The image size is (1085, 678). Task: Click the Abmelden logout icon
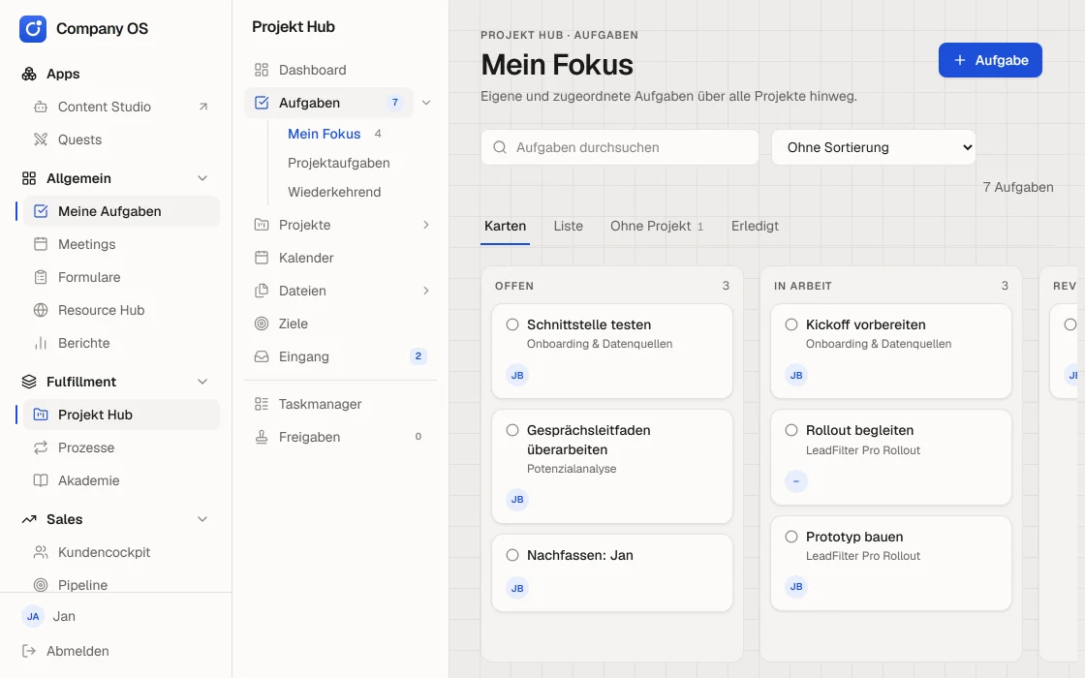tap(29, 651)
